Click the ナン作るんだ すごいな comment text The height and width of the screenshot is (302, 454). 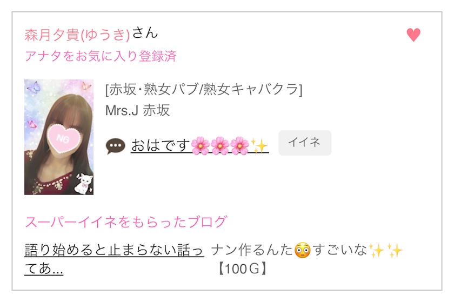(x=307, y=250)
